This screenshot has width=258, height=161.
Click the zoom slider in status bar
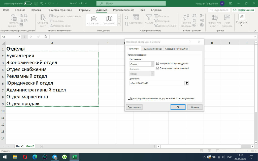click(236, 151)
